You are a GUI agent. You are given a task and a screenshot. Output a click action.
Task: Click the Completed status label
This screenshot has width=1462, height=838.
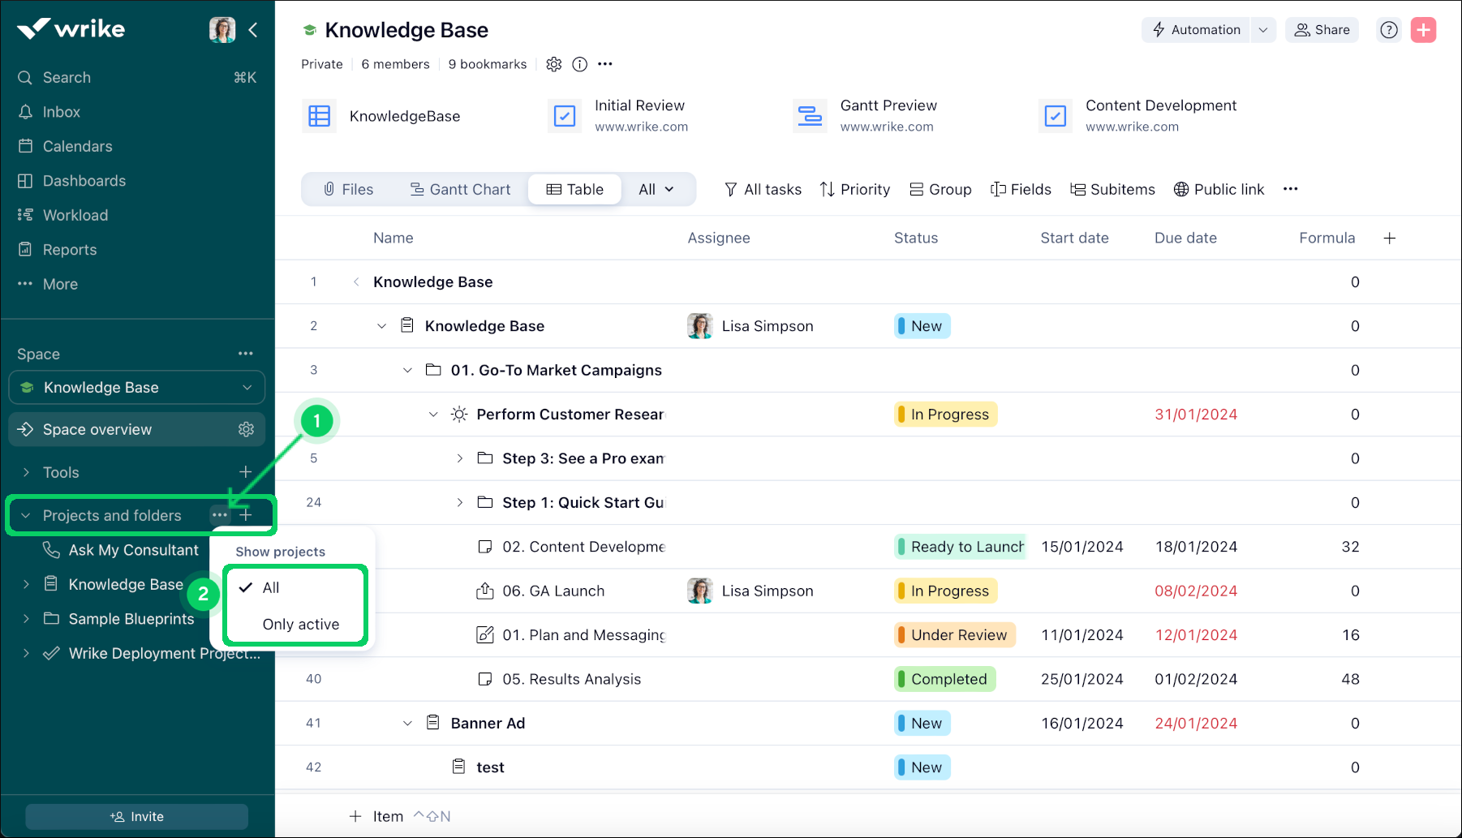[x=946, y=679]
